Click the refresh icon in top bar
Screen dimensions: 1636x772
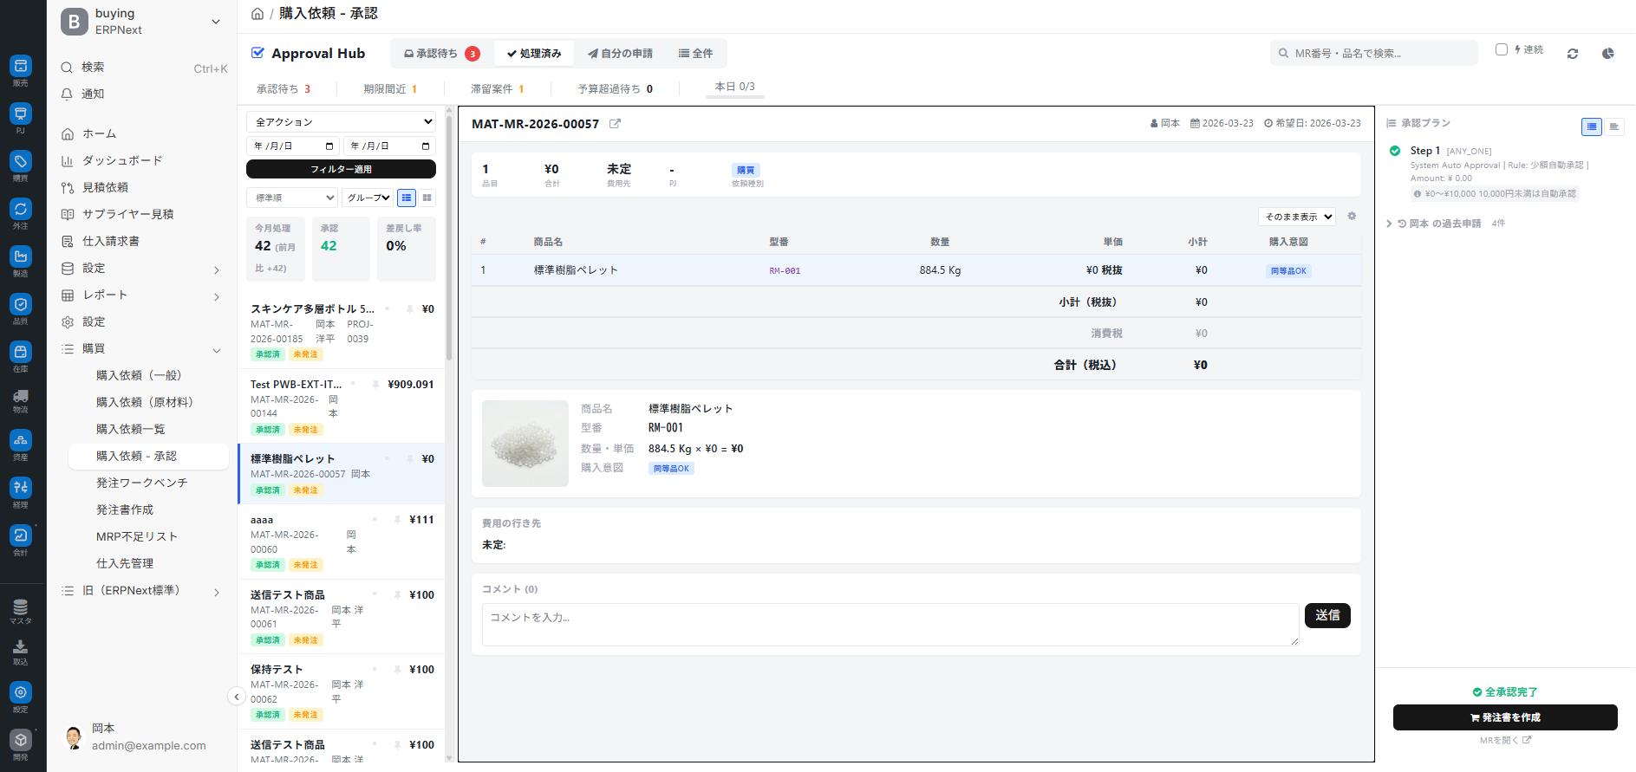(x=1572, y=54)
